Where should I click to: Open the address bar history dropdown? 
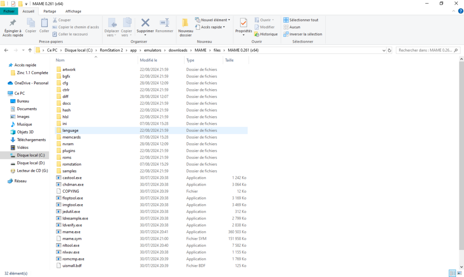pos(384,50)
